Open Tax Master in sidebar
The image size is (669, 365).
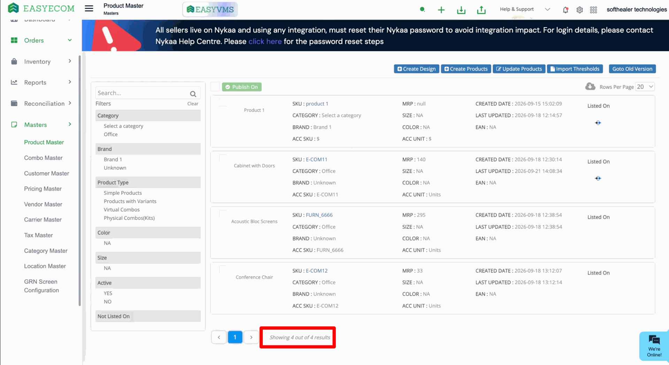(38, 235)
